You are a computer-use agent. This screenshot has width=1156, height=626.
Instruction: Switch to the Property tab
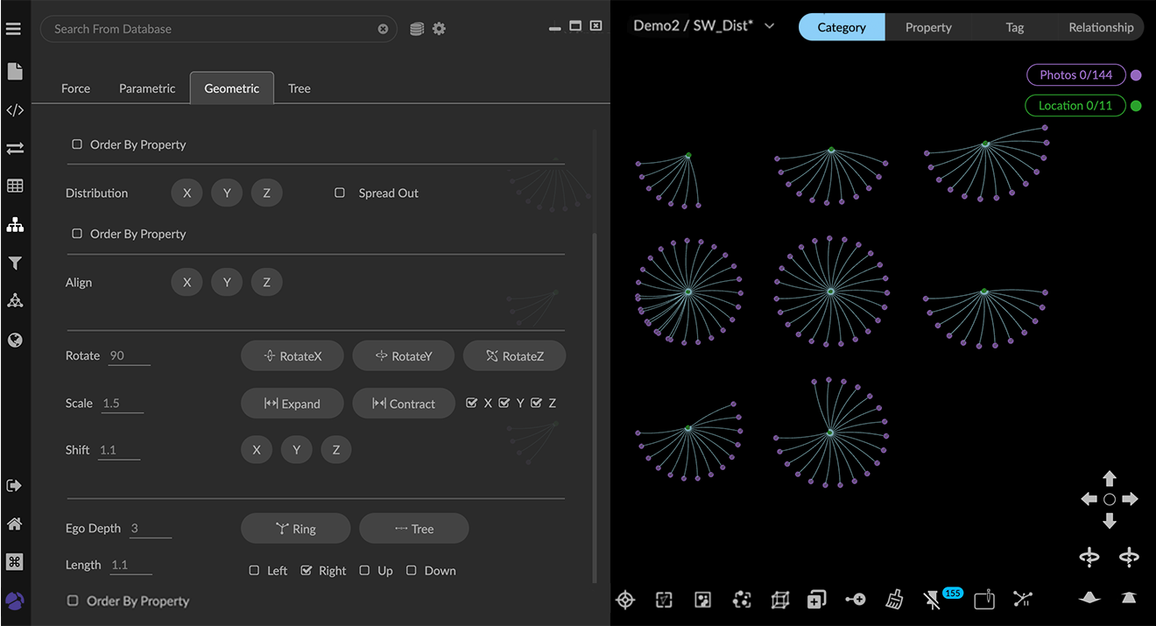[x=927, y=27]
